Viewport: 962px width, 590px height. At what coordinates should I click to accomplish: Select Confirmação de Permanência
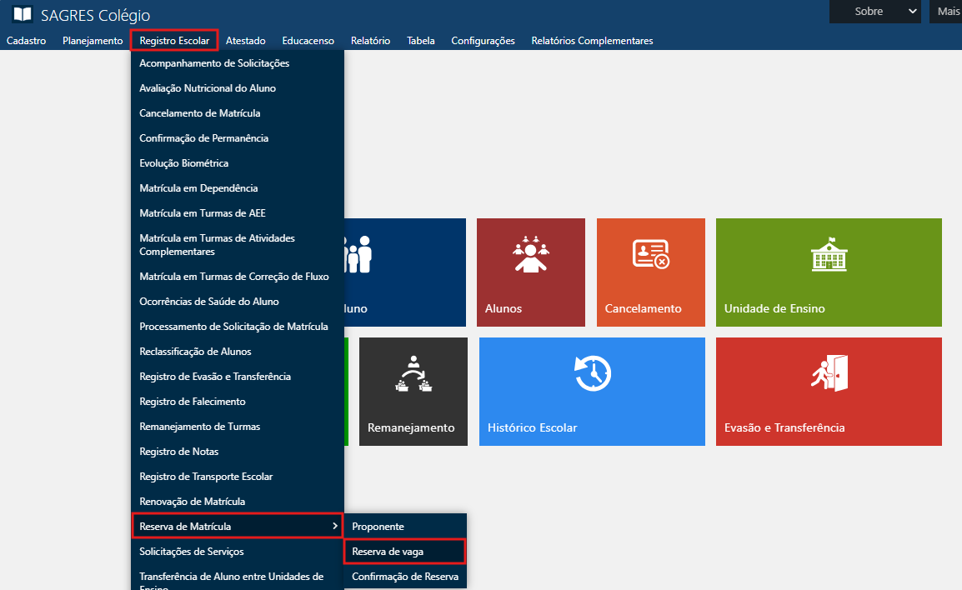point(238,138)
